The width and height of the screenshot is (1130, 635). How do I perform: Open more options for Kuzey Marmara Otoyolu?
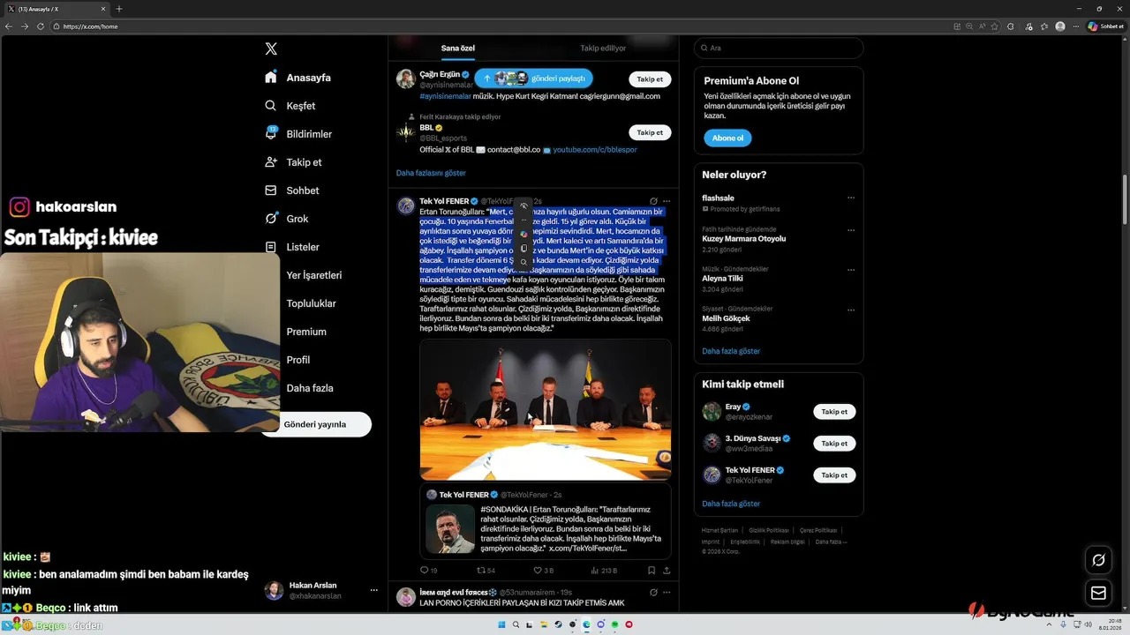(851, 229)
